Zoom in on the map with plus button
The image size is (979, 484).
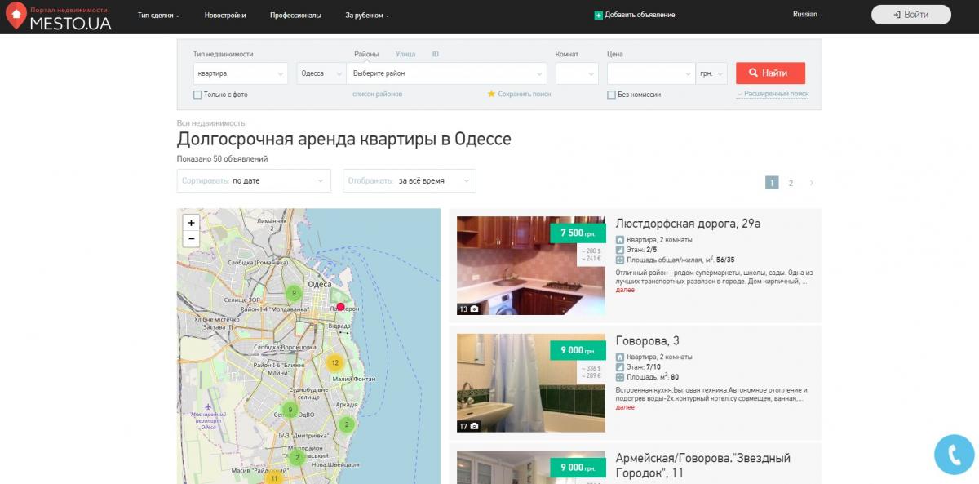191,222
